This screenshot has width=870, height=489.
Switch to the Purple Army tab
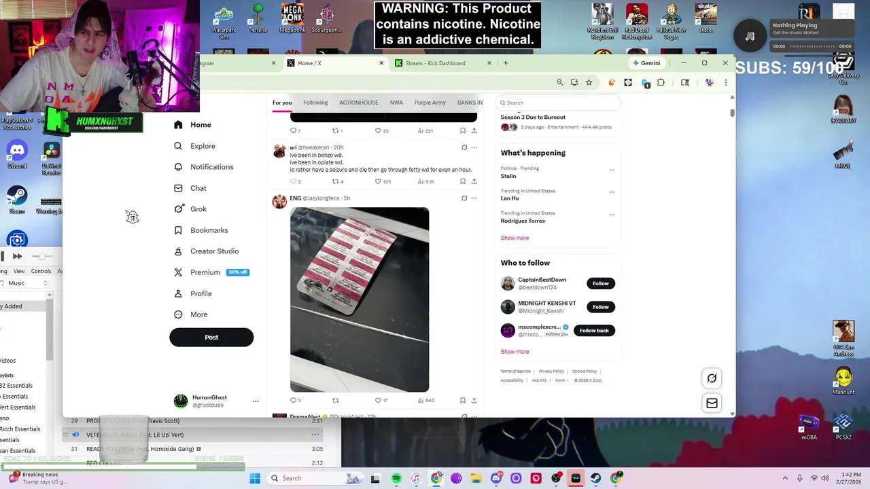[430, 103]
